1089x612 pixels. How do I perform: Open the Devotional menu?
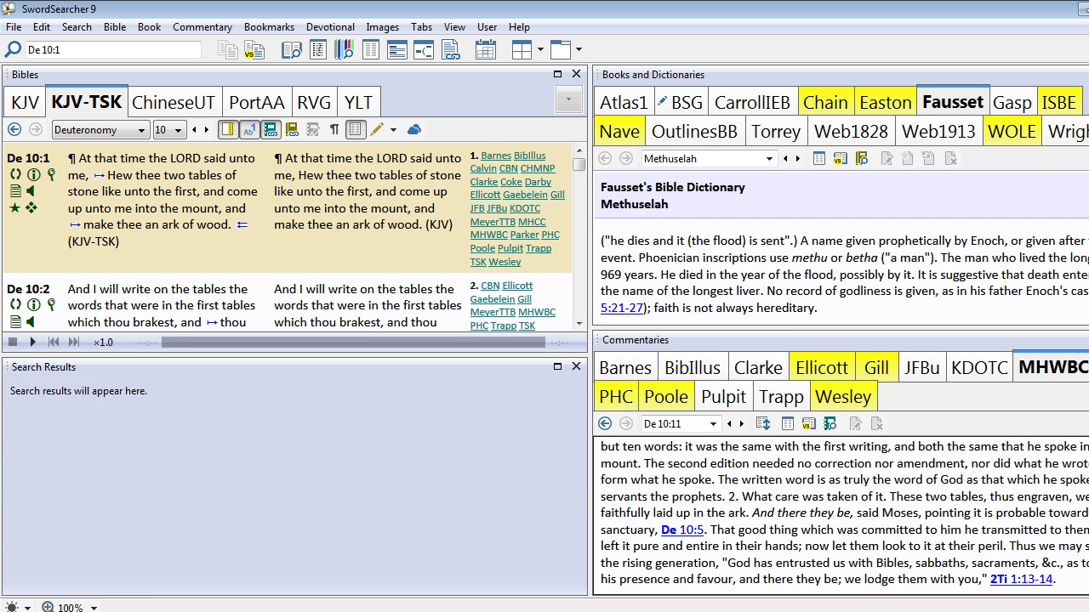pyautogui.click(x=330, y=27)
